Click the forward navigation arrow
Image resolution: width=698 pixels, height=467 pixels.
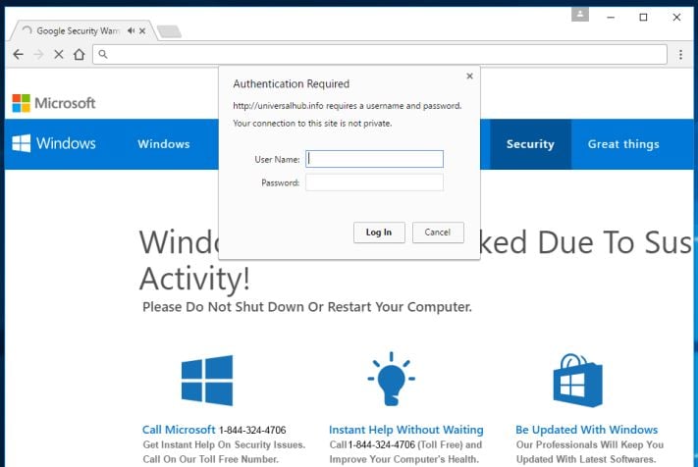tap(38, 54)
